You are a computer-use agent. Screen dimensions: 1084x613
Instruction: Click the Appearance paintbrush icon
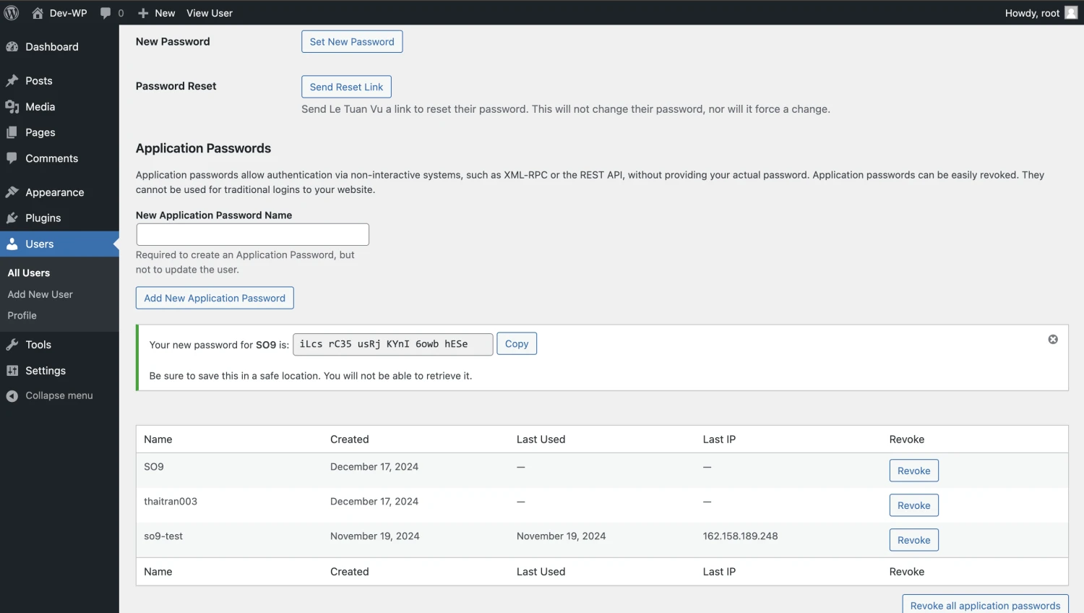point(12,192)
